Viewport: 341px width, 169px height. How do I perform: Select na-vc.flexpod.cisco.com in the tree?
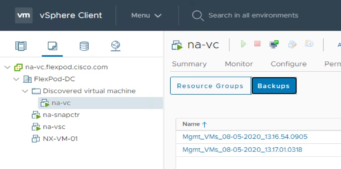point(66,67)
